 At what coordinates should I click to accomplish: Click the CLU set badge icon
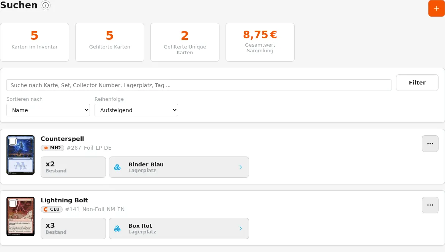(46, 209)
